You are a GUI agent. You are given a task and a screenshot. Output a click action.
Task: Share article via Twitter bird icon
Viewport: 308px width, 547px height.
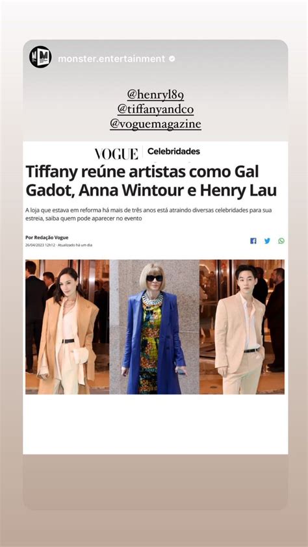267,241
